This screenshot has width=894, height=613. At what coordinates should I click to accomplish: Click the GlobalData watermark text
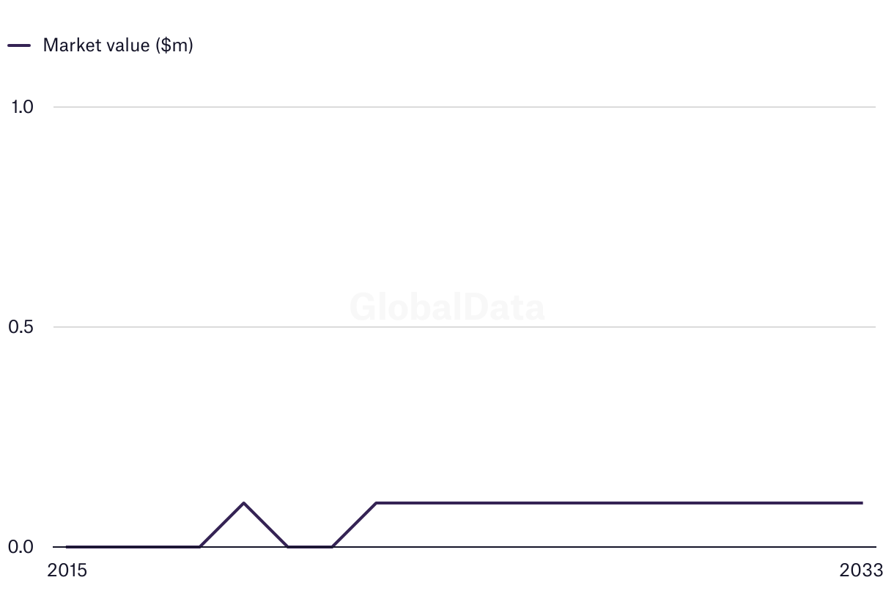[x=447, y=307]
